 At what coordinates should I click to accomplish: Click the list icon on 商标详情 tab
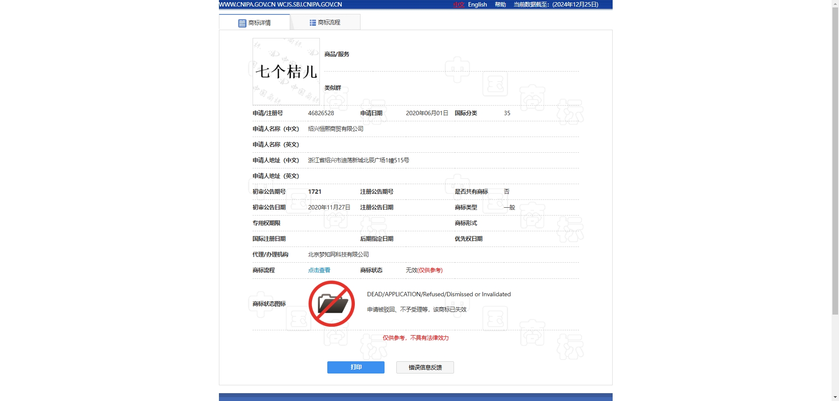[242, 23]
